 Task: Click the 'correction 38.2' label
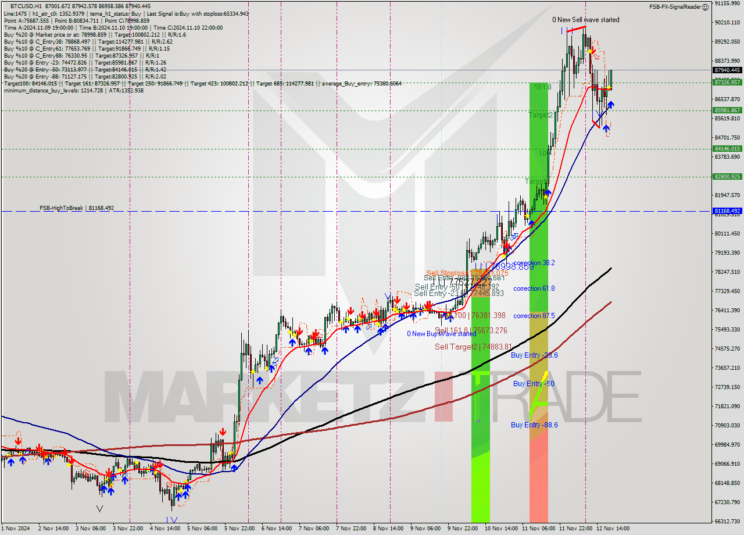(x=534, y=263)
